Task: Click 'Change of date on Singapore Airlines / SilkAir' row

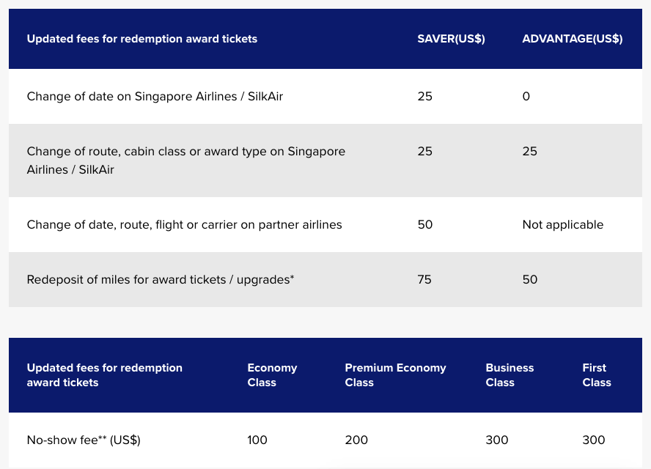Action: (325, 96)
